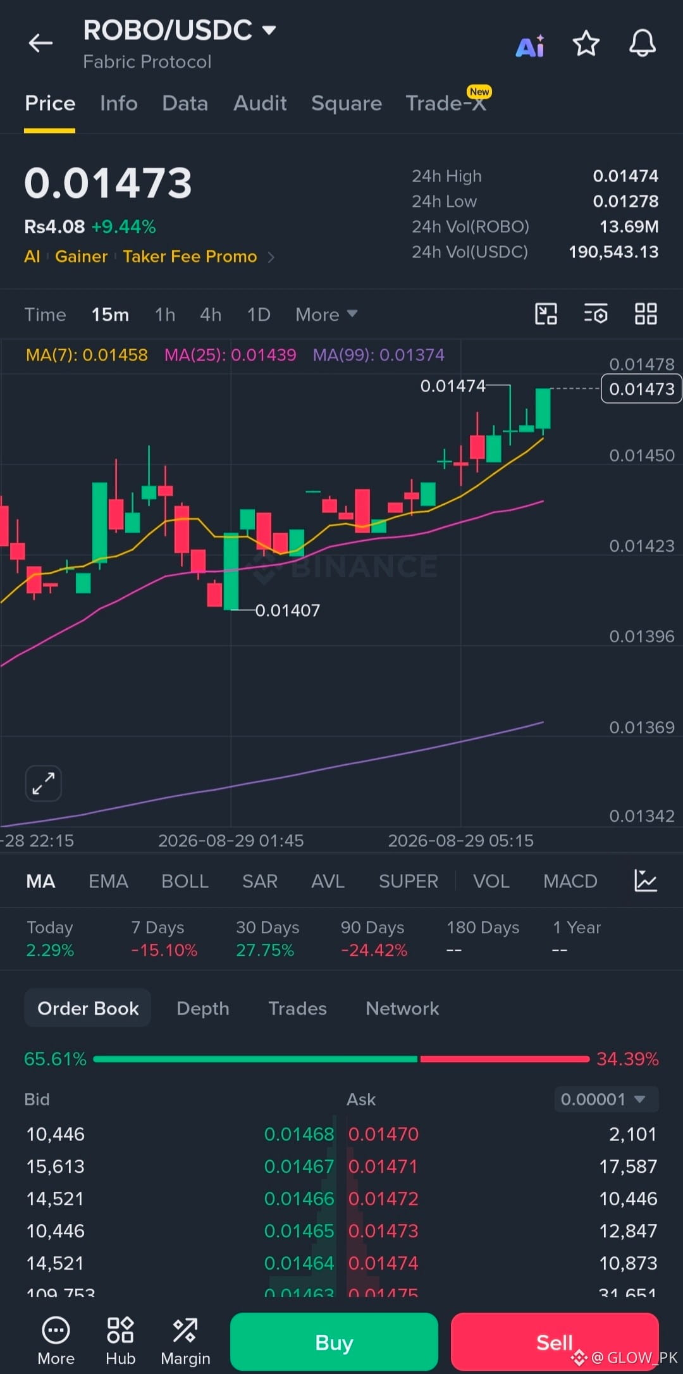Select bid price 0.01465
Screen dimensions: 683x1374
[x=298, y=1231]
